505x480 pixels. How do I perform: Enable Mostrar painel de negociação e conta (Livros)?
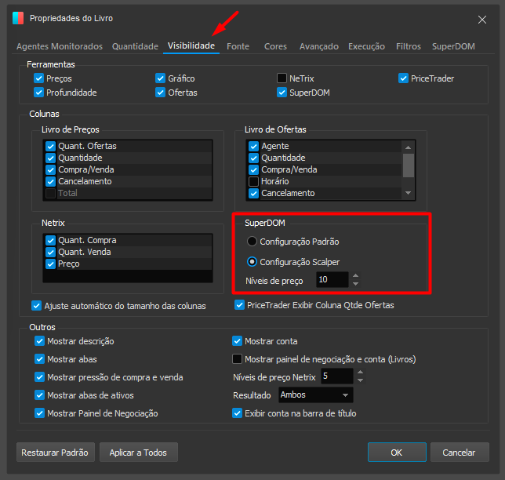237,359
